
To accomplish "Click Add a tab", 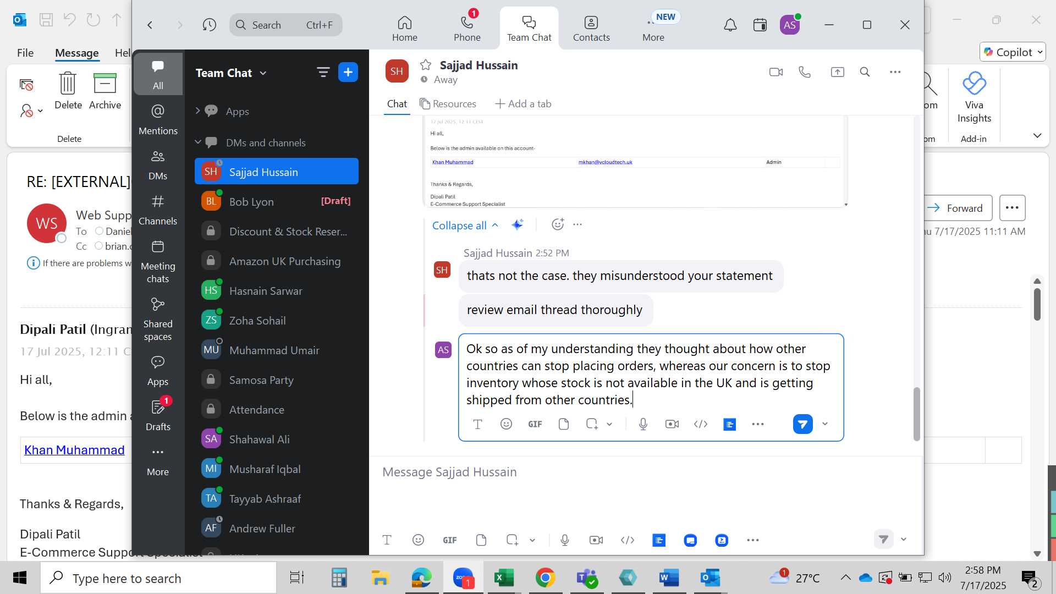I will pyautogui.click(x=523, y=104).
